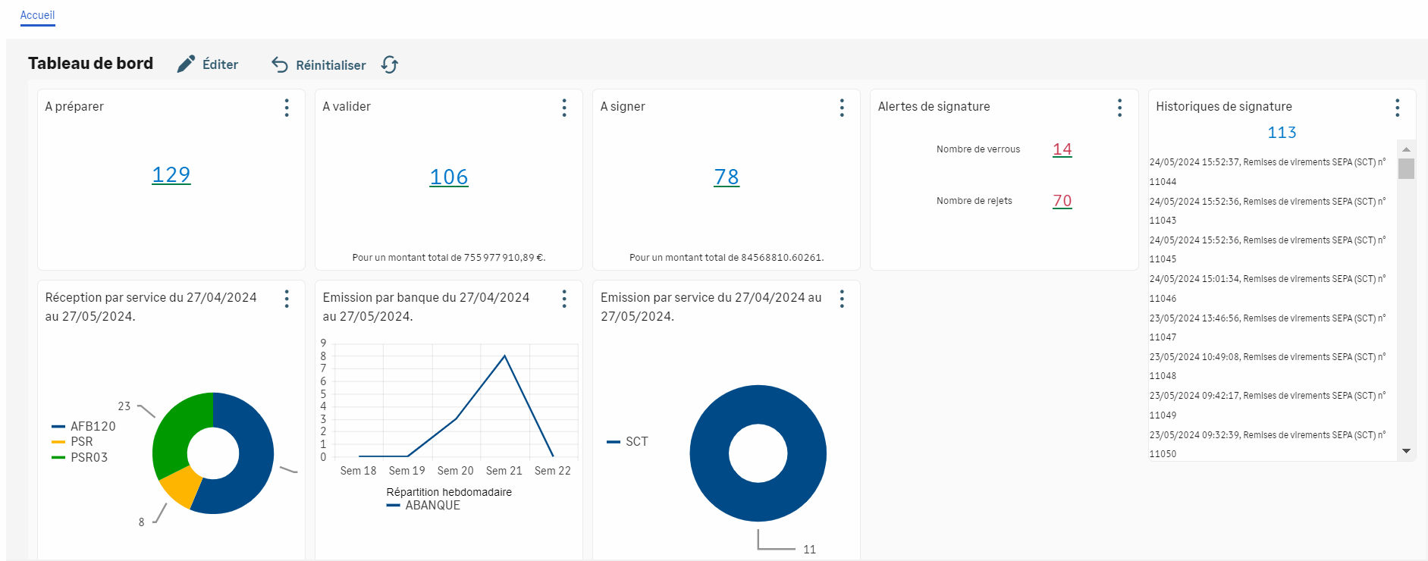Open Réception par service widget options
Image resolution: width=1428 pixels, height=561 pixels.
pos(287,299)
